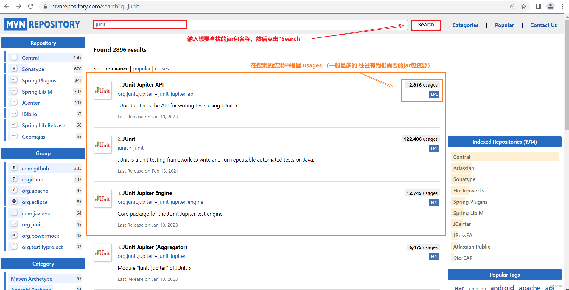Viewport: 569px width, 290px height.
Task: Click the IBiblio icon in the sidebar
Action: pos(14,114)
